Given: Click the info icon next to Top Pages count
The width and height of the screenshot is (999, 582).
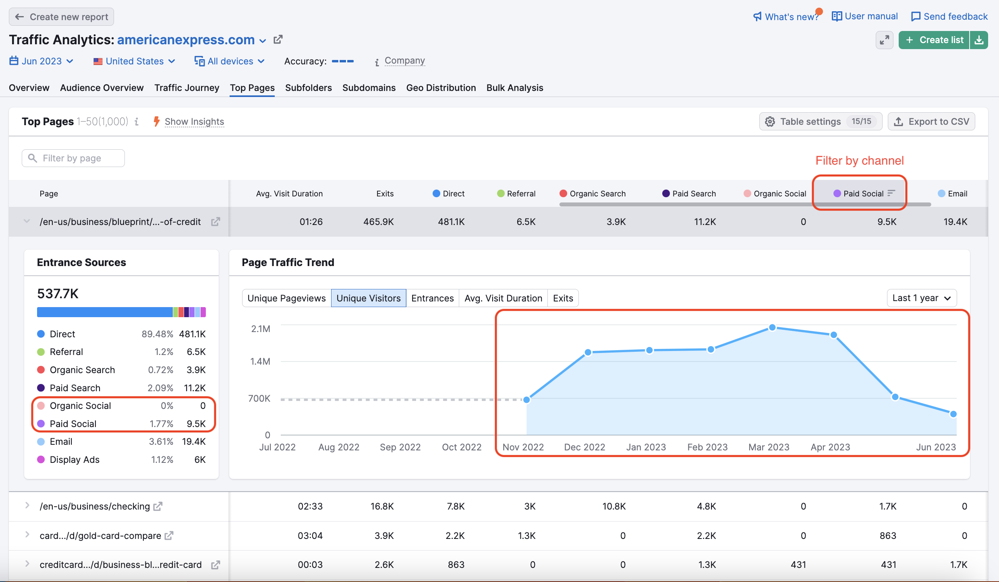Looking at the screenshot, I should pos(137,122).
